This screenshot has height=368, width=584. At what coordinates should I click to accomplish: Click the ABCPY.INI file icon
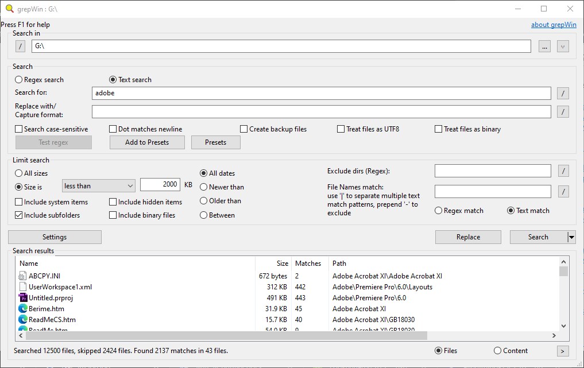tap(23, 276)
